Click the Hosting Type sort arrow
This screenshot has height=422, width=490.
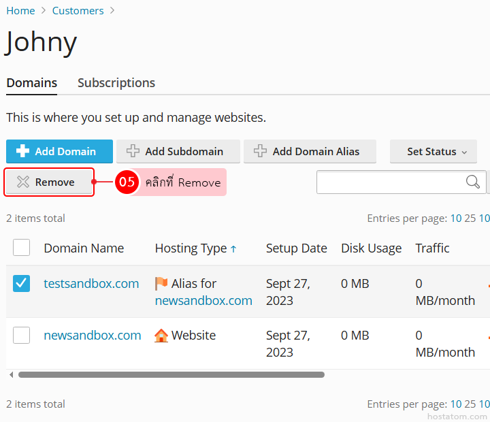click(233, 249)
